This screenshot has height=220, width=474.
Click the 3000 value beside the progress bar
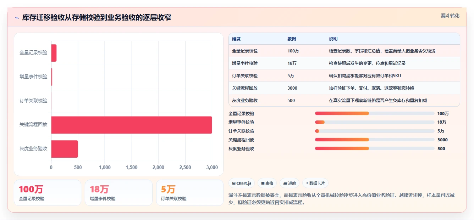coord(442,140)
